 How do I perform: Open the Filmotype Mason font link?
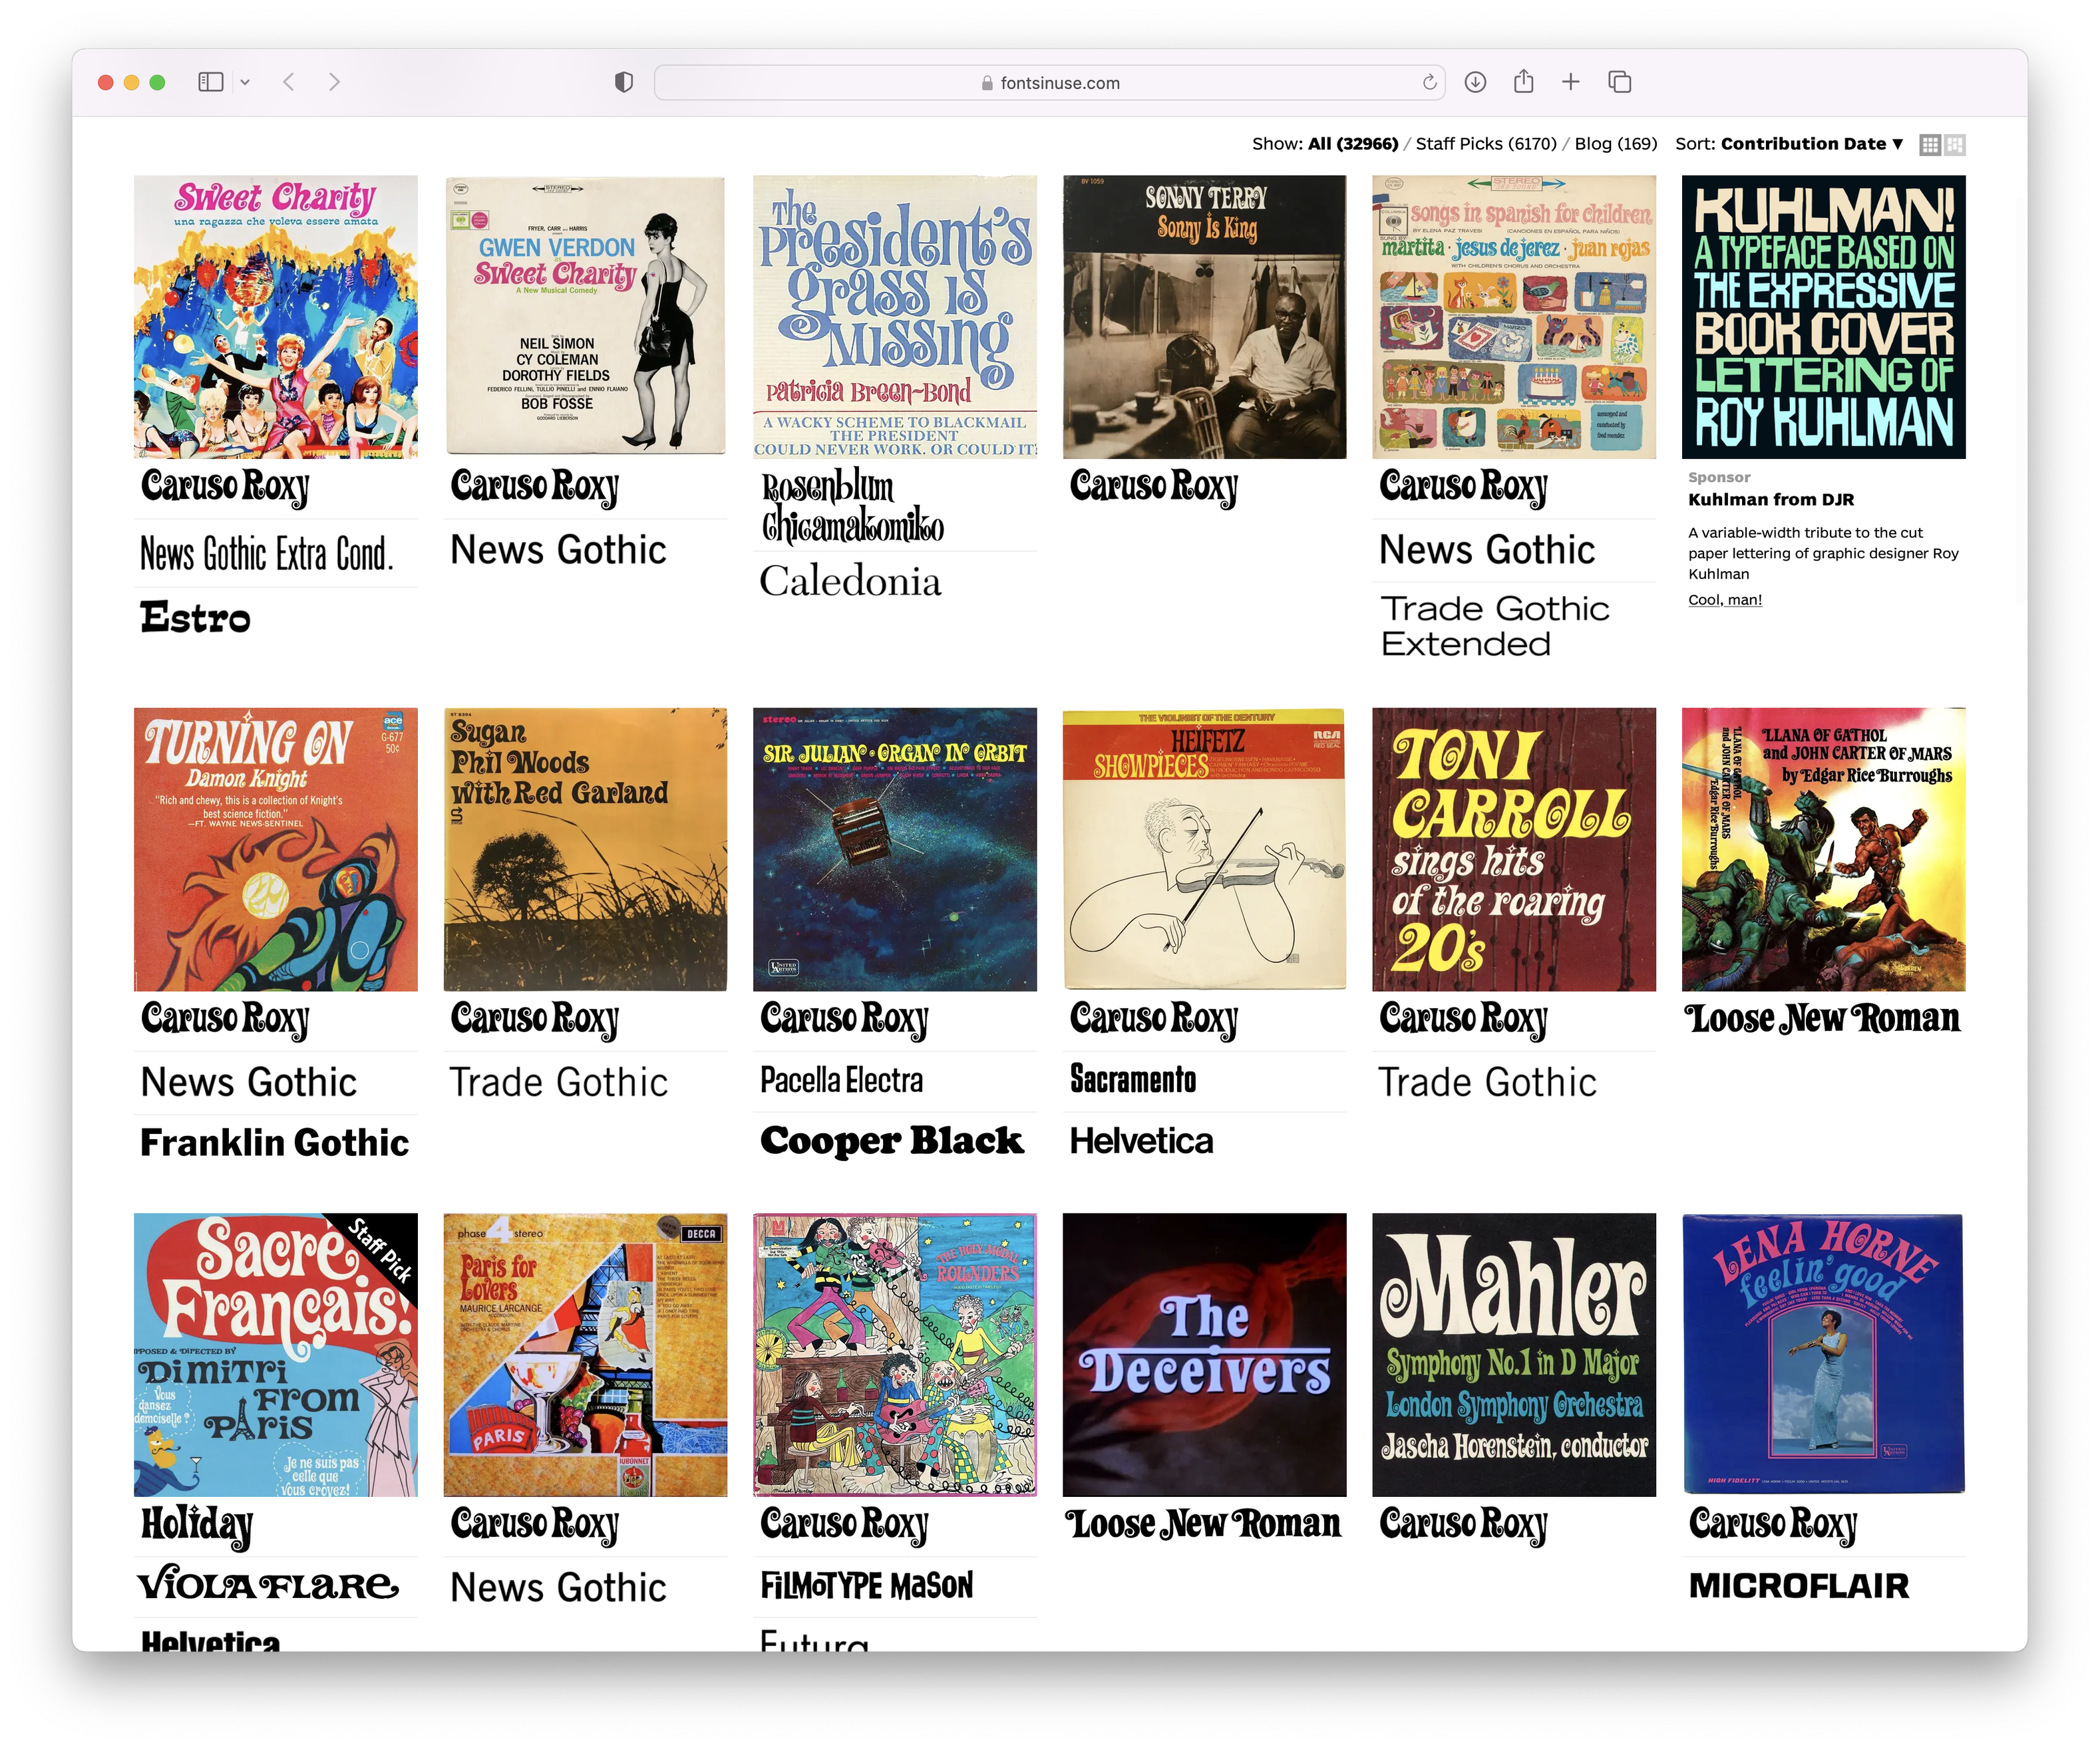pos(866,1586)
